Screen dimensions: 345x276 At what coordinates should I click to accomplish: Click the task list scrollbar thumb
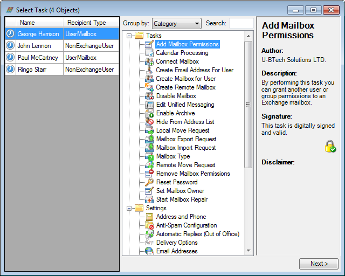249,105
